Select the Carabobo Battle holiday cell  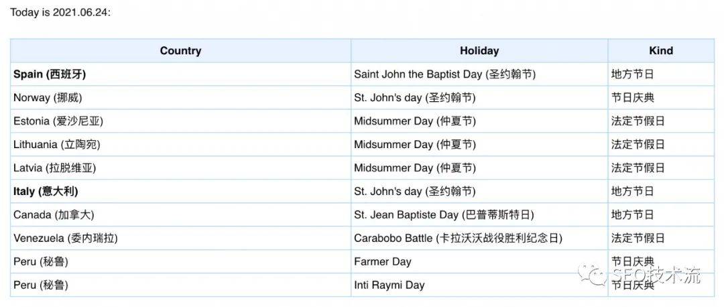(458, 239)
